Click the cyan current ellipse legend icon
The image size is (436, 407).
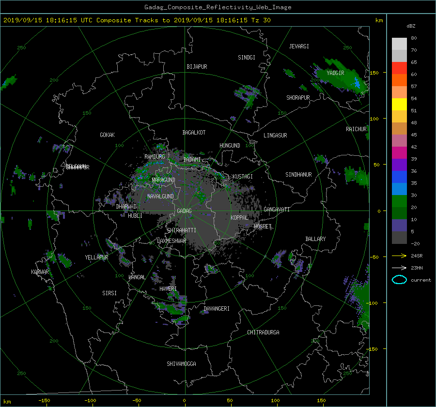tap(399, 280)
